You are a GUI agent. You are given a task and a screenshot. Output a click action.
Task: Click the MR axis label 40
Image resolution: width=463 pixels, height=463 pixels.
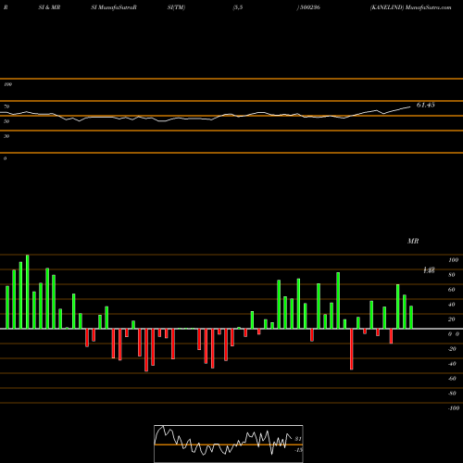coord(452,305)
